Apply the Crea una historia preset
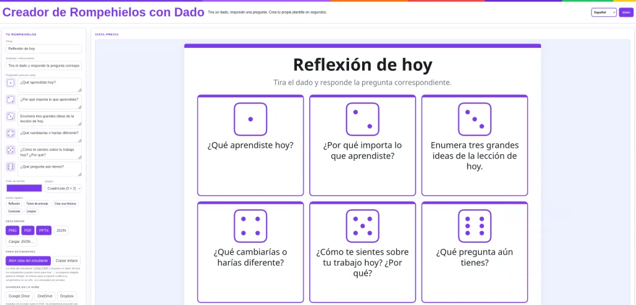The height and width of the screenshot is (305, 636). pos(66,204)
